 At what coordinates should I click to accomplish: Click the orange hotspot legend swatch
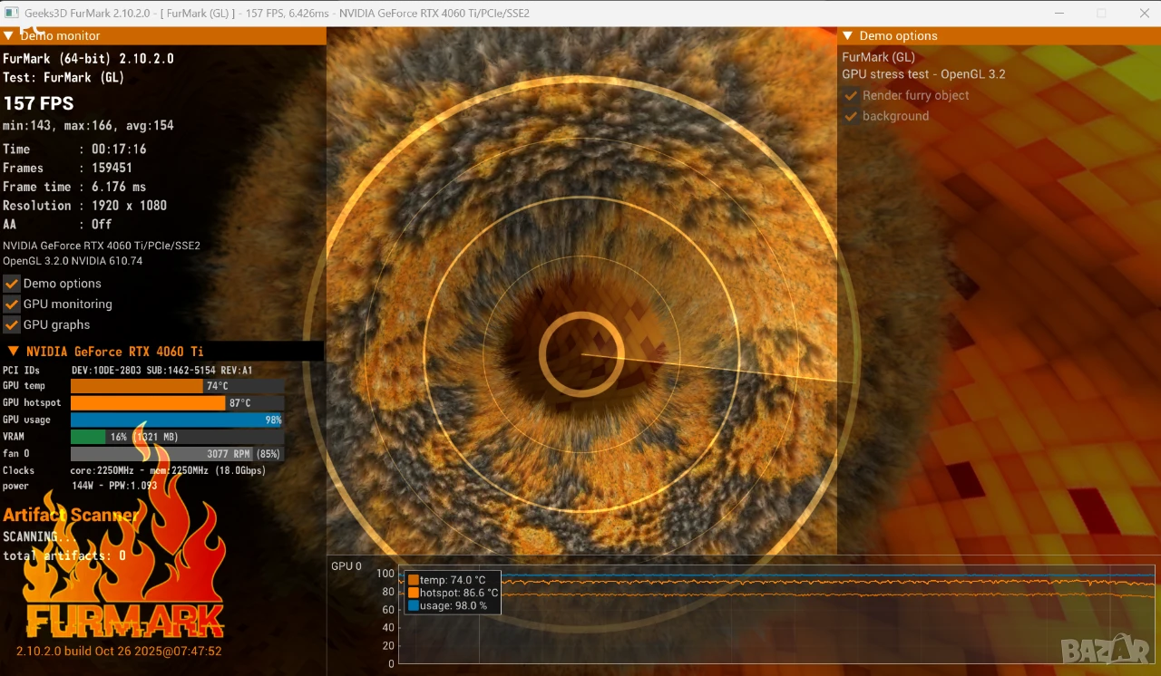pos(413,593)
